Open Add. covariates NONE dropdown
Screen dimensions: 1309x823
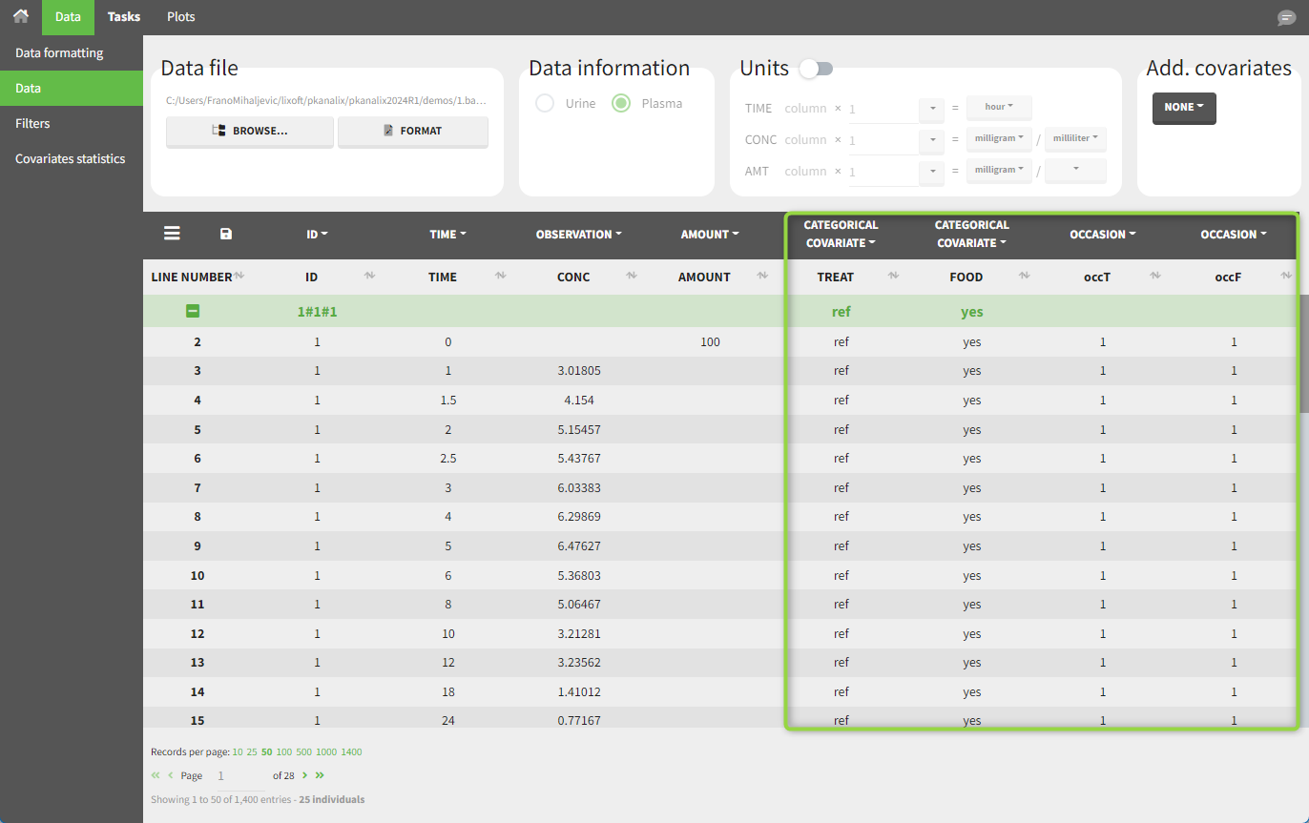[x=1184, y=108]
